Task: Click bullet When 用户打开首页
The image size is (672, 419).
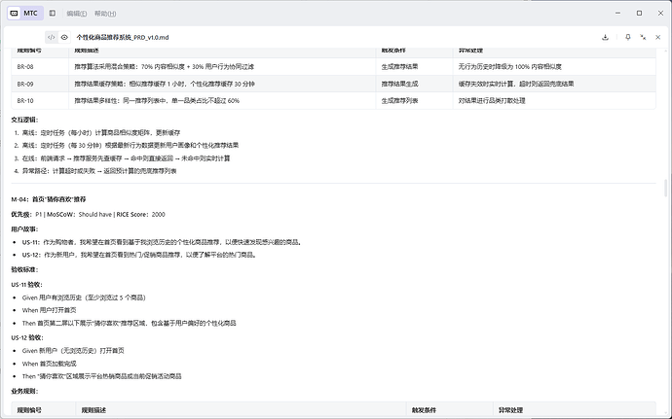Action: pyautogui.click(x=50, y=310)
